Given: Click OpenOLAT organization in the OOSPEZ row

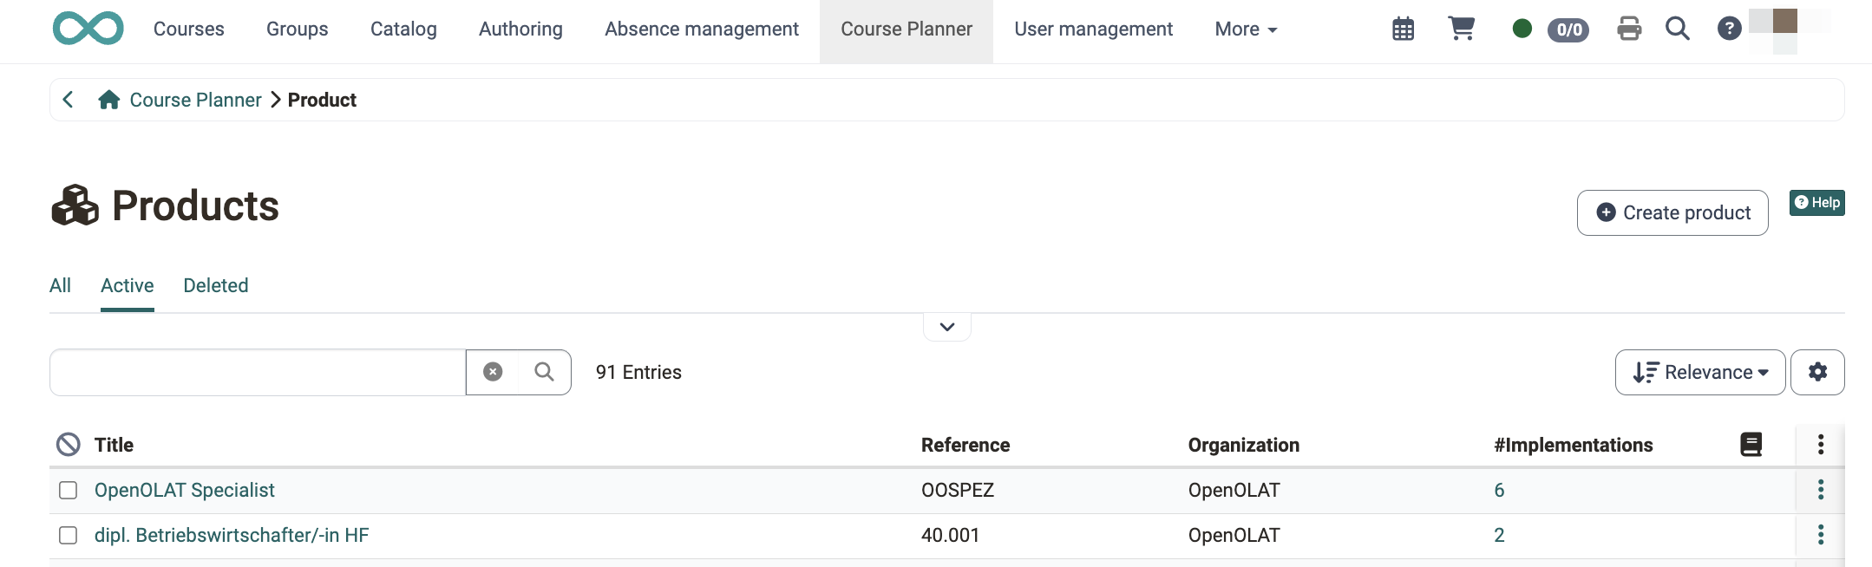Looking at the screenshot, I should click(x=1234, y=490).
